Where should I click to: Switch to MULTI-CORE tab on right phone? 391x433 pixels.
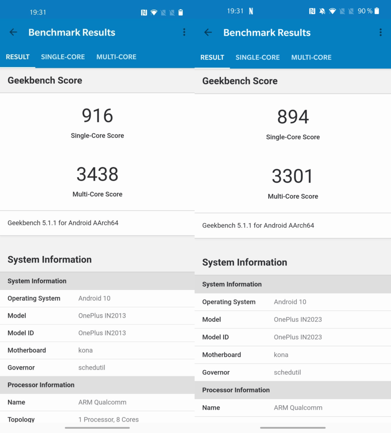311,58
